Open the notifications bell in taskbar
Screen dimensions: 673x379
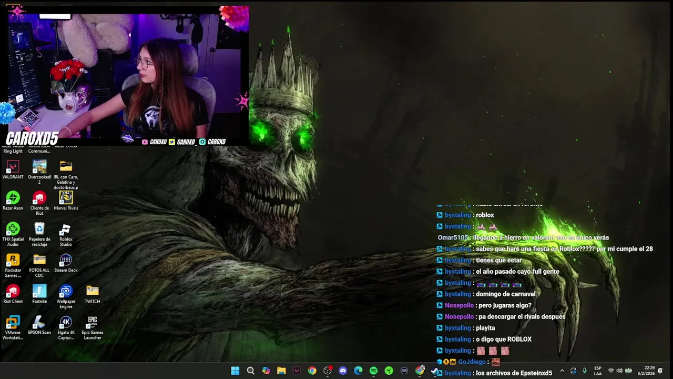(x=660, y=371)
